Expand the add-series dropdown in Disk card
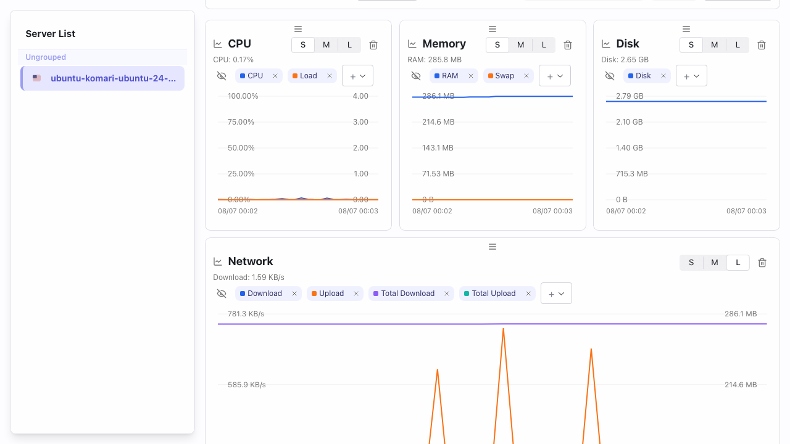 click(x=692, y=76)
